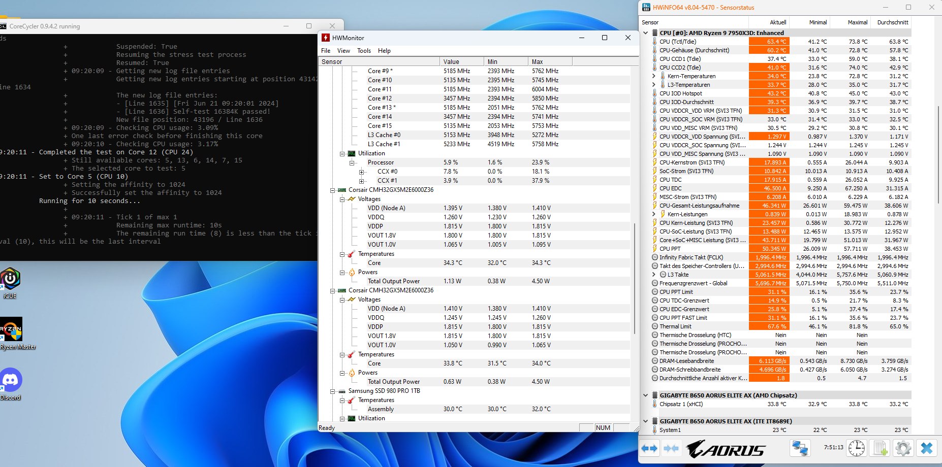The image size is (942, 467).
Task: Click thermometer icon next to CPU (Tctl/Tdie)
Action: (654, 42)
